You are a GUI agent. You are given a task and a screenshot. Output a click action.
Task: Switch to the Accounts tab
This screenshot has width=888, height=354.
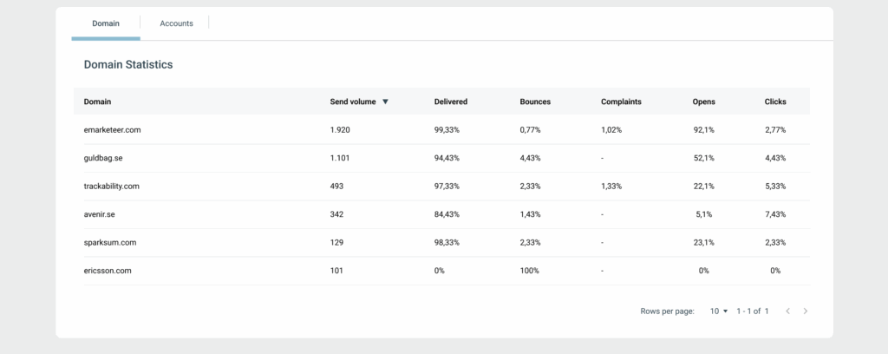(x=176, y=23)
